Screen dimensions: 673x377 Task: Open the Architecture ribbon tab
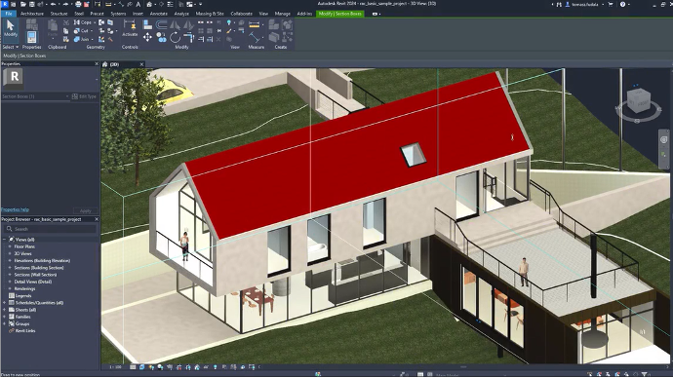click(x=32, y=14)
